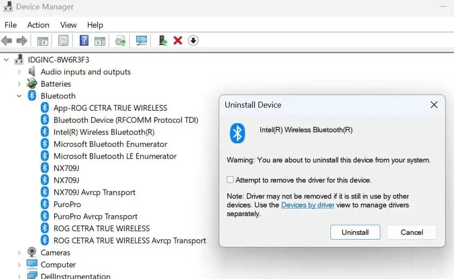Click the Show/Hide console tree icon
454x279 pixels.
tap(43, 41)
